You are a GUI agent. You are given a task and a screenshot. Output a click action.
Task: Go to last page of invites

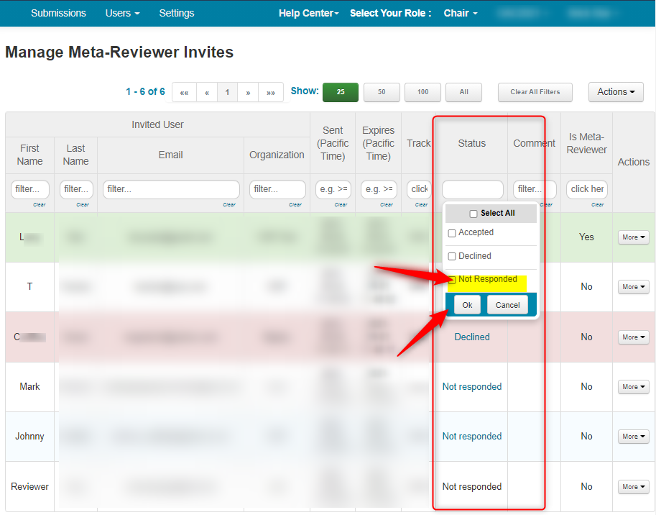(271, 92)
